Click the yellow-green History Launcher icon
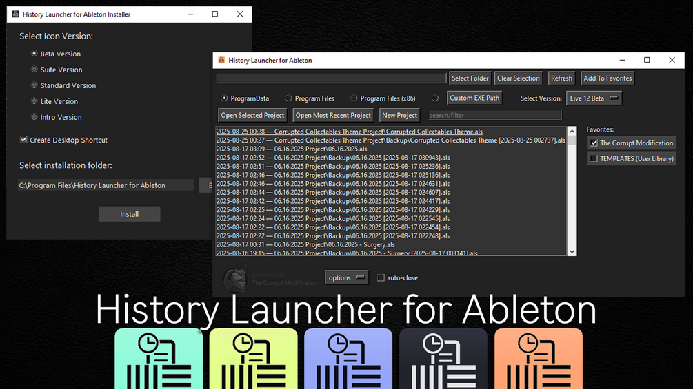 [x=253, y=359]
